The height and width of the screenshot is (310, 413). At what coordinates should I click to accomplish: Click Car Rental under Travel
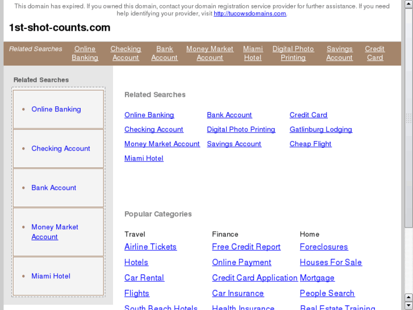tap(144, 278)
